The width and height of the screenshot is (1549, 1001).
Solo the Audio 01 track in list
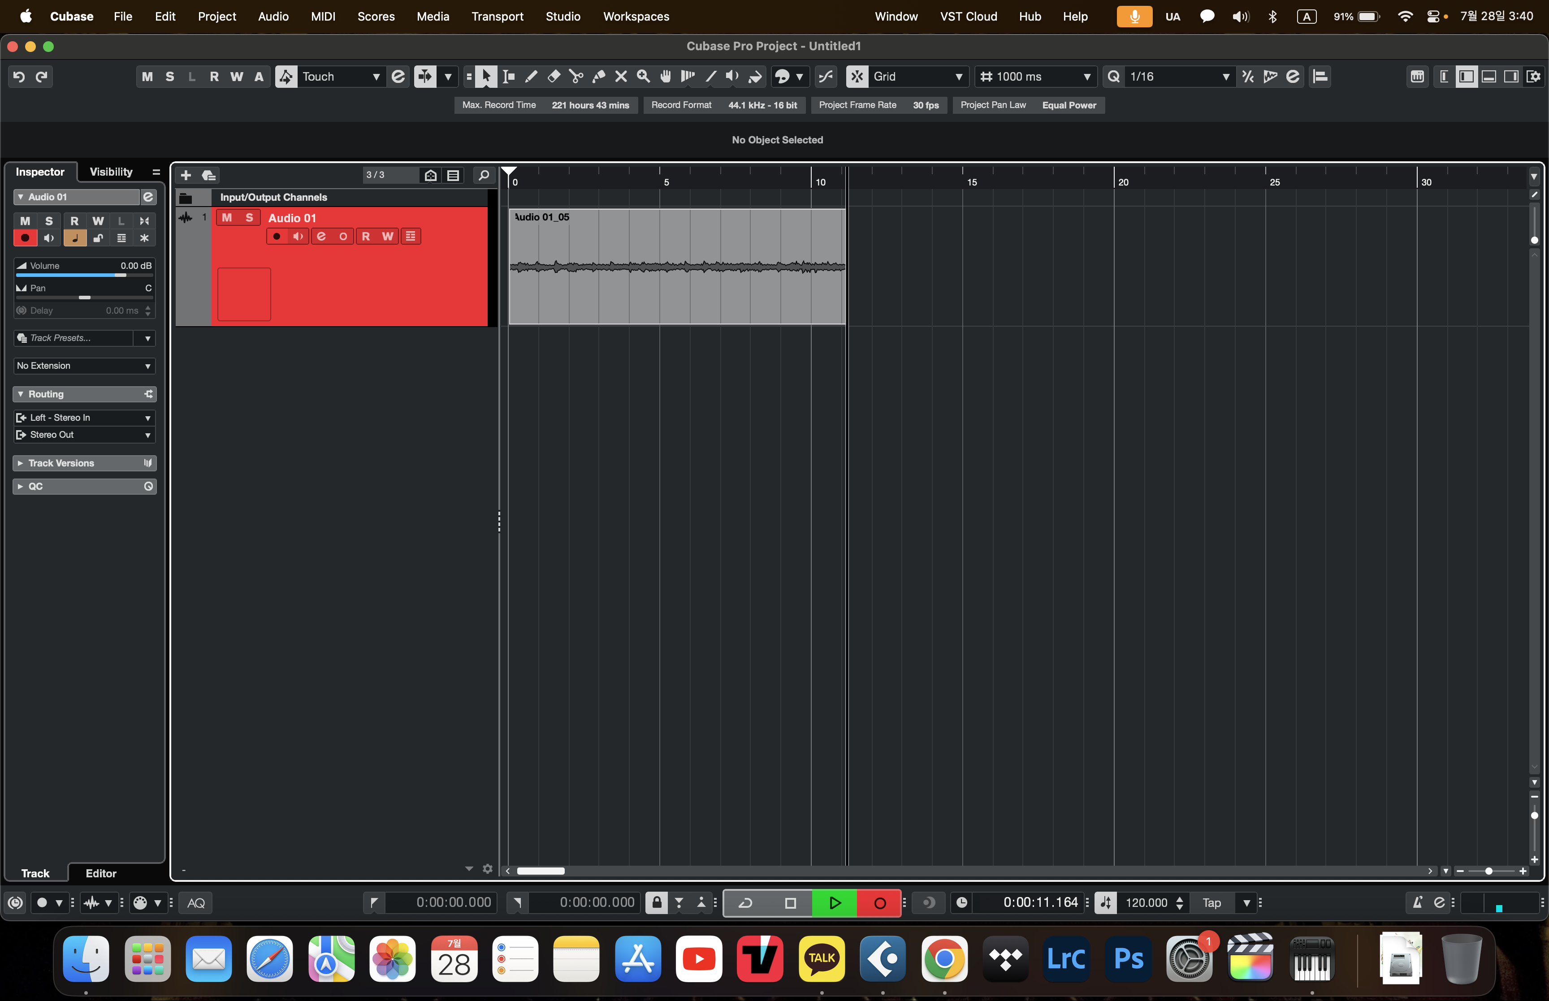[249, 218]
